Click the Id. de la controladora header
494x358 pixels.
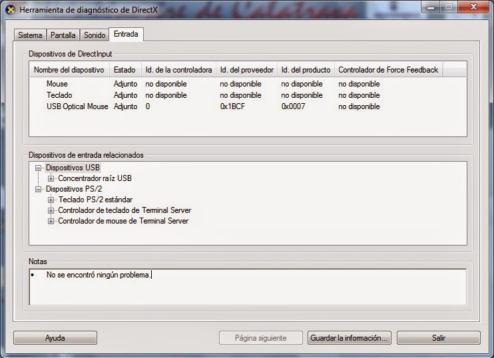(x=178, y=70)
